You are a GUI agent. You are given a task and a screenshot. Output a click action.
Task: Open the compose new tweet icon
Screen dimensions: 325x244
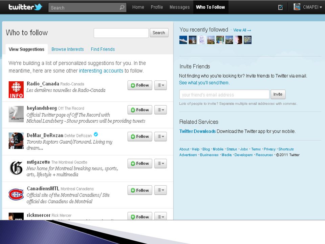[x=280, y=7]
